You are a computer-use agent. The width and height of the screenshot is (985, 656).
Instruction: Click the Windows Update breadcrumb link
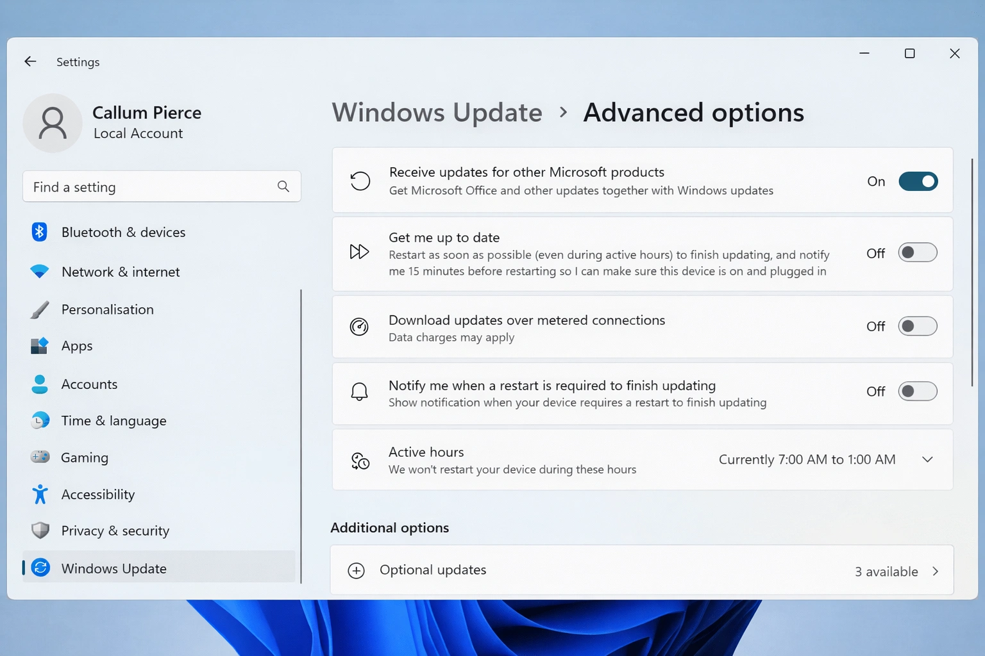(437, 112)
